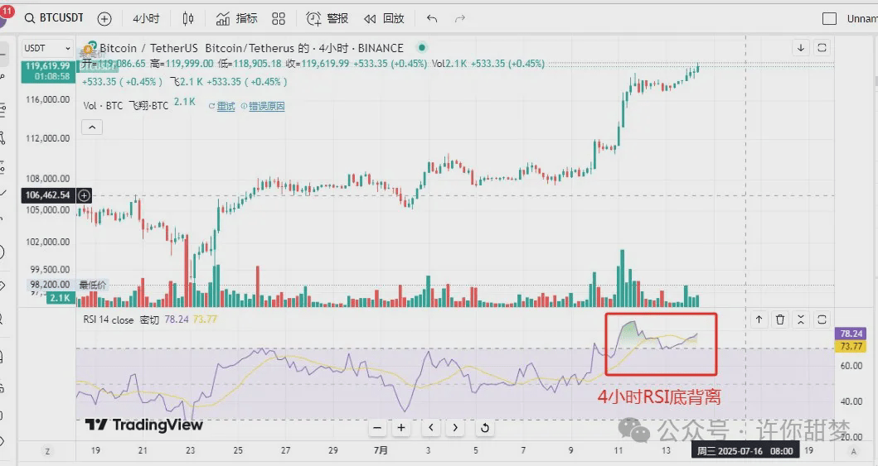Viewport: 878px width, 466px height.
Task: Move the RSI pane up
Action: point(759,319)
